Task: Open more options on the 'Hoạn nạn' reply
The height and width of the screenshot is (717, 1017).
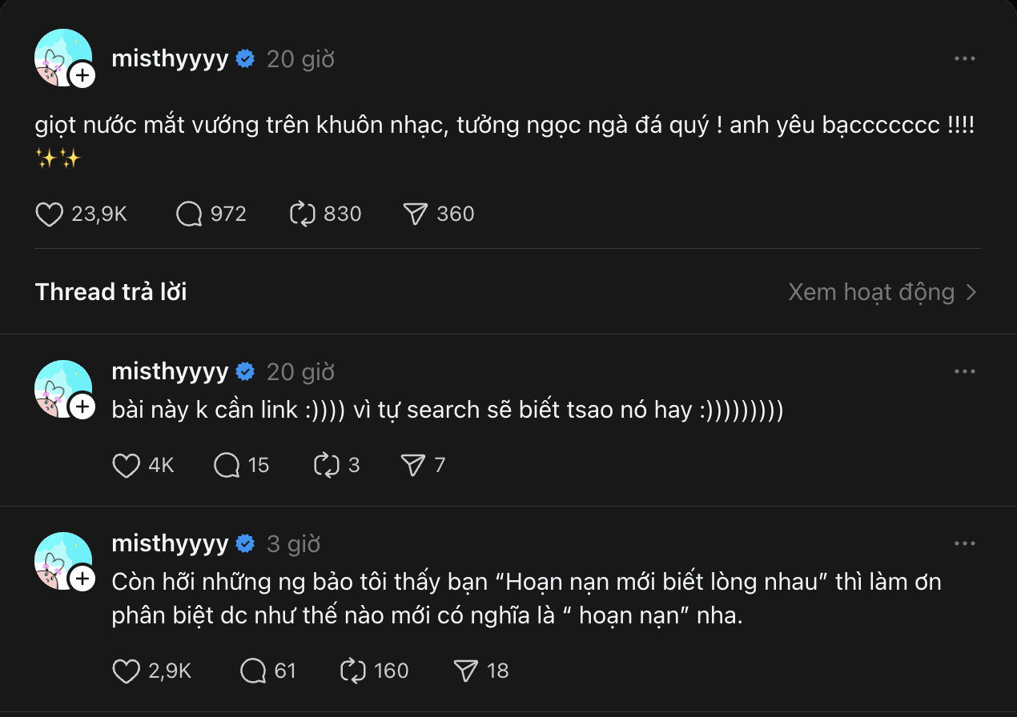Action: (x=965, y=544)
